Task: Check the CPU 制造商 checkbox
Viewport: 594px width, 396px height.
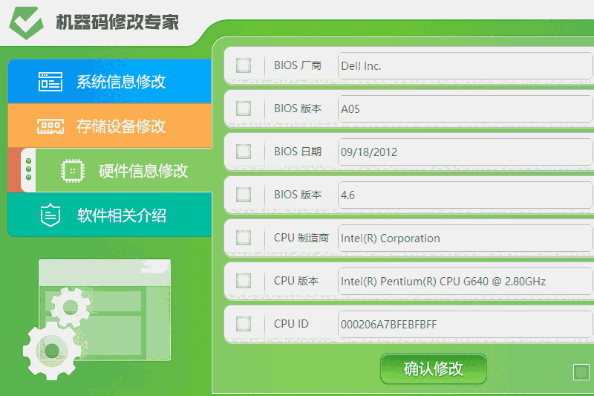Action: 244,238
